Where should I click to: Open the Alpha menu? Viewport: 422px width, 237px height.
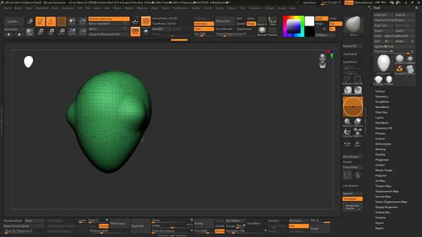8,9
